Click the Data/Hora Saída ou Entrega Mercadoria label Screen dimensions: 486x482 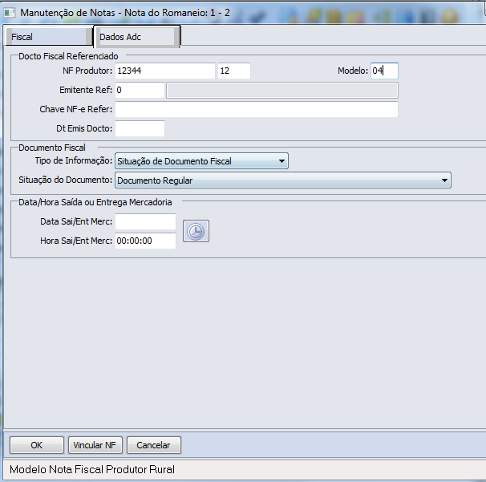coord(95,202)
